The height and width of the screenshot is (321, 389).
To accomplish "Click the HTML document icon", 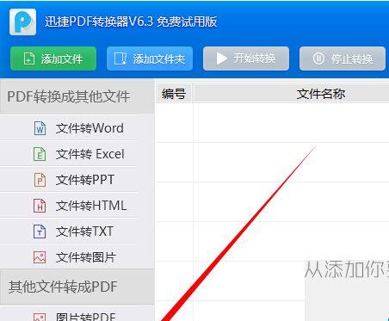I will (x=40, y=206).
